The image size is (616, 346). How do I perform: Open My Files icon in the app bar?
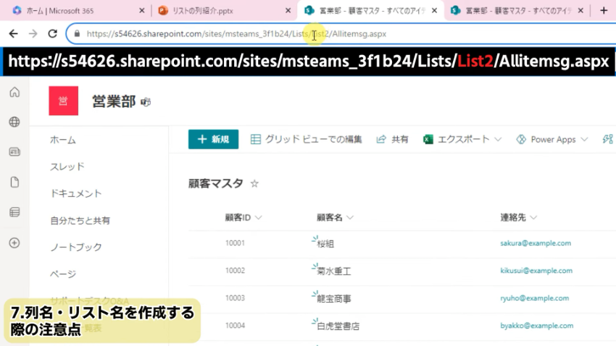pyautogui.click(x=14, y=182)
